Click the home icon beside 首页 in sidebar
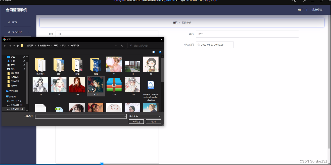The width and height of the screenshot is (331, 165). (9, 22)
